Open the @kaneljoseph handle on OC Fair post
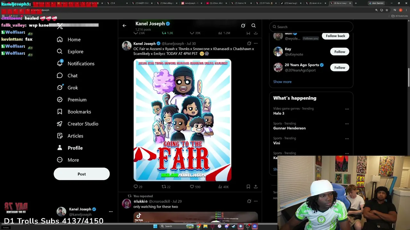The width and height of the screenshot is (410, 230). 173,43
